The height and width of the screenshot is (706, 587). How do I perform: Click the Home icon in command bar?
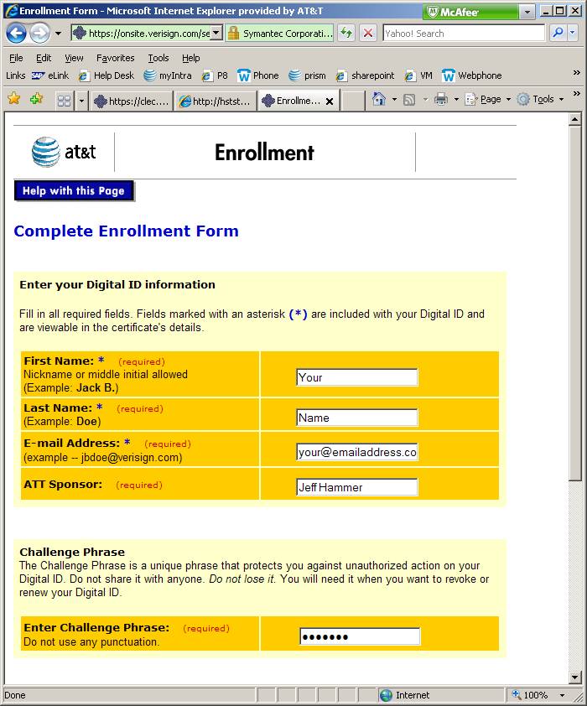379,99
